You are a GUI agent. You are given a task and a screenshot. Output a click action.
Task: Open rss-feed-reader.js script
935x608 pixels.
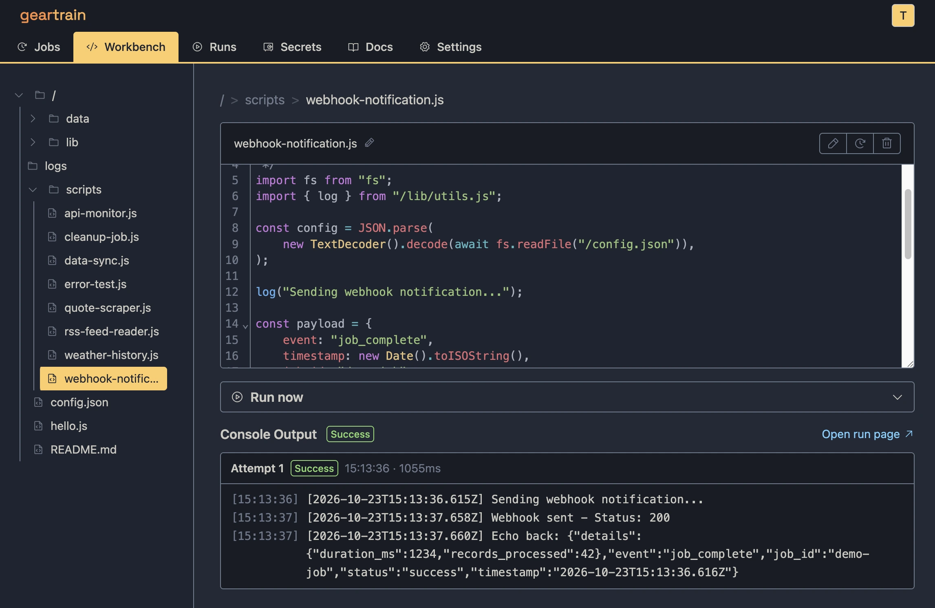point(112,331)
